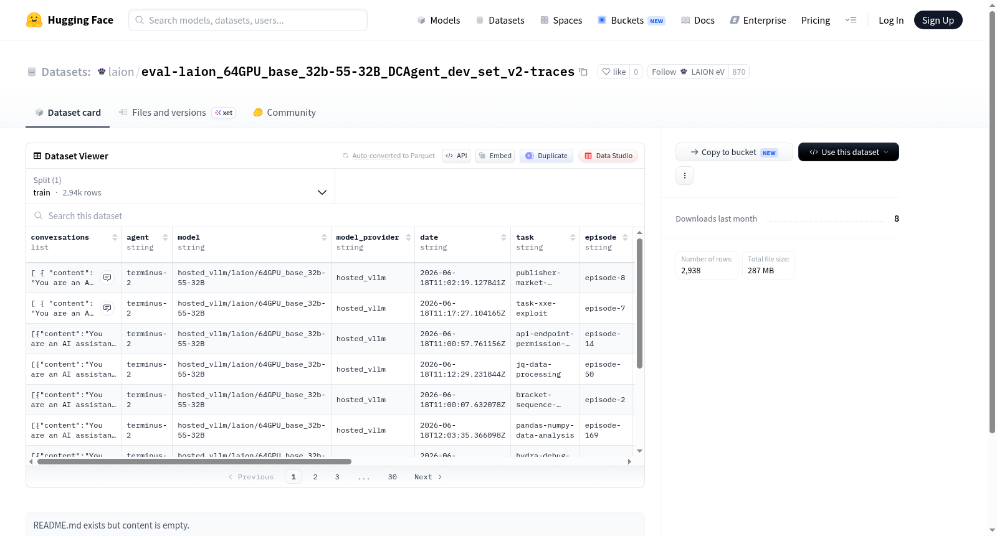Go to page 2 of dataset
Screen dimensions: 997x536
coord(315,477)
